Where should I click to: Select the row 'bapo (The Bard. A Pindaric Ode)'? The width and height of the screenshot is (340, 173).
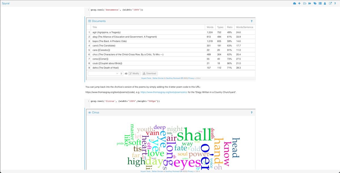tap(171, 41)
